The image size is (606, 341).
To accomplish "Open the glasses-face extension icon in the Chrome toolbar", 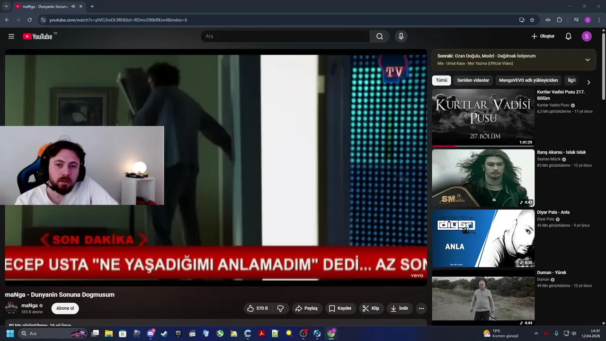I will 548,20.
